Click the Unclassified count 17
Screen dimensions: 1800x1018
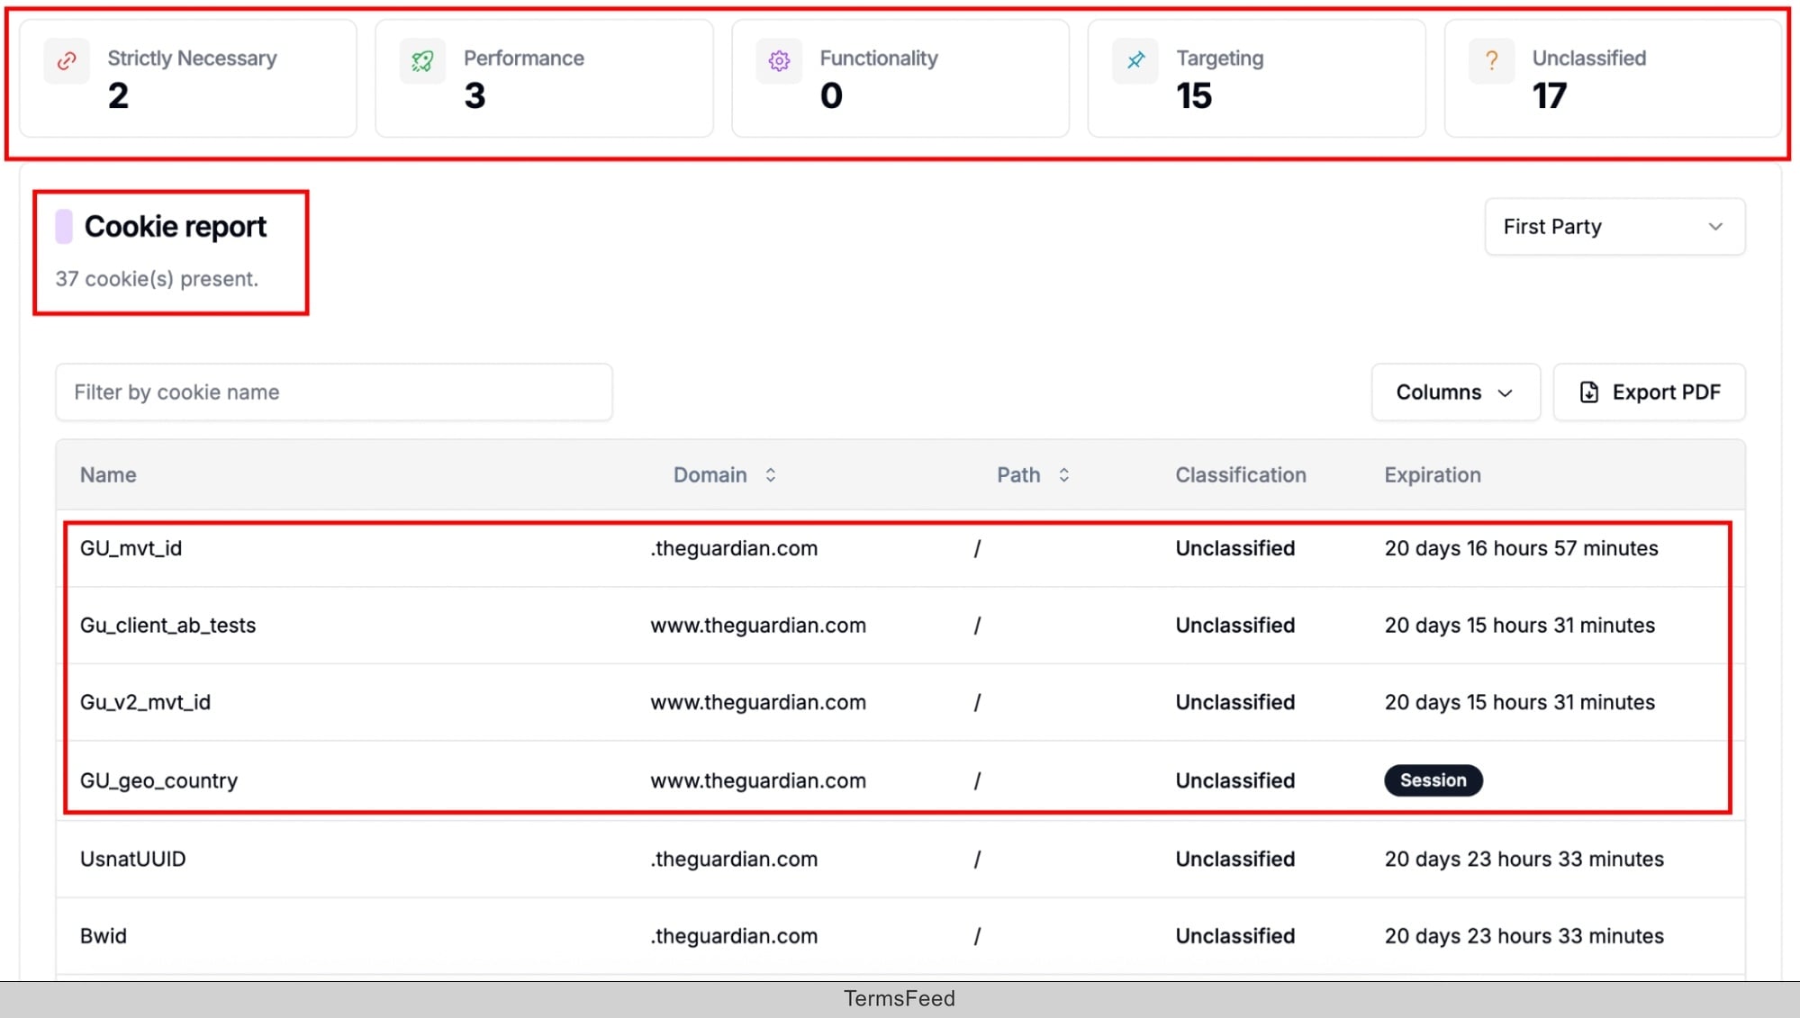pyautogui.click(x=1550, y=95)
